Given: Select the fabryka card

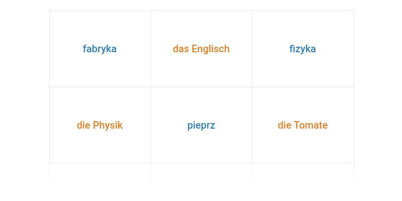Looking at the screenshot, I should (99, 49).
